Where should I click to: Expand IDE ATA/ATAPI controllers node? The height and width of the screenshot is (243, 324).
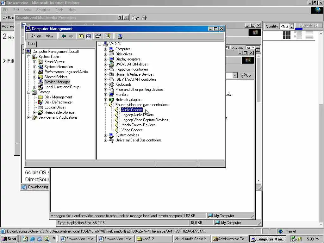coord(106,79)
